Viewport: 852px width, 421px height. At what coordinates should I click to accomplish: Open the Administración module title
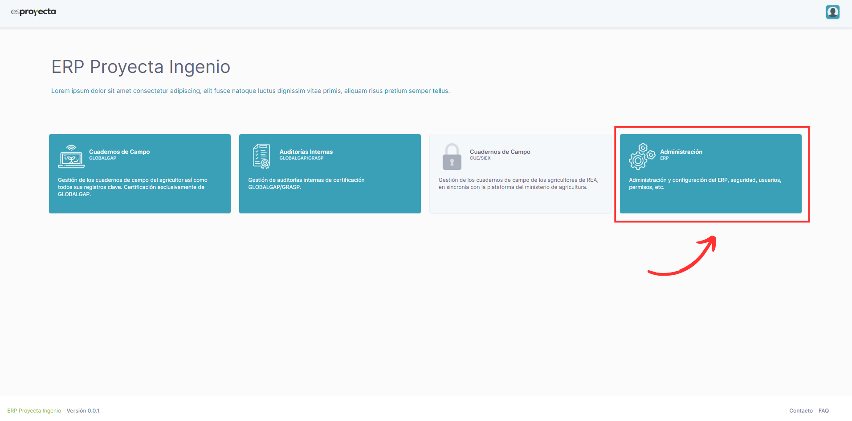(681, 152)
